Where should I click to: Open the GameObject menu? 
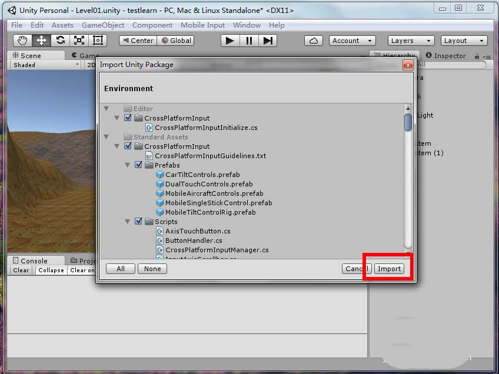[x=103, y=25]
